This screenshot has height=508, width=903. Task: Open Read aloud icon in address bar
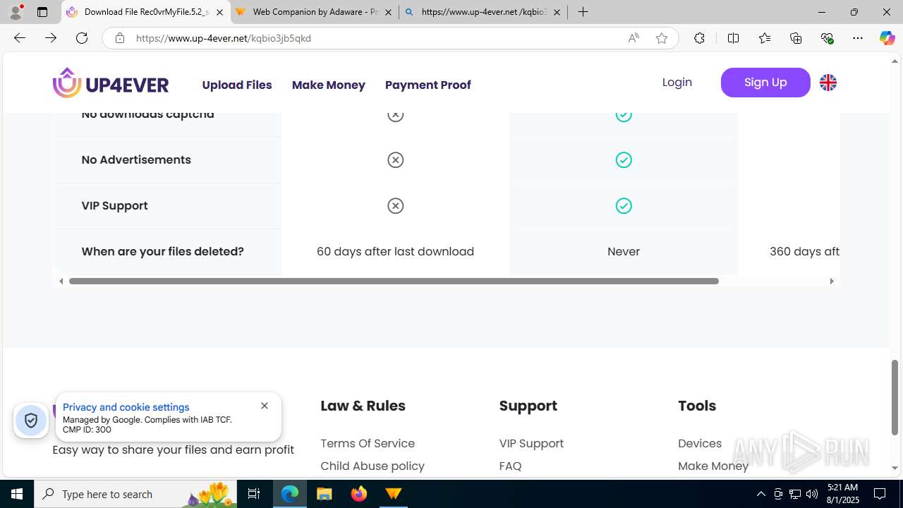[634, 38]
